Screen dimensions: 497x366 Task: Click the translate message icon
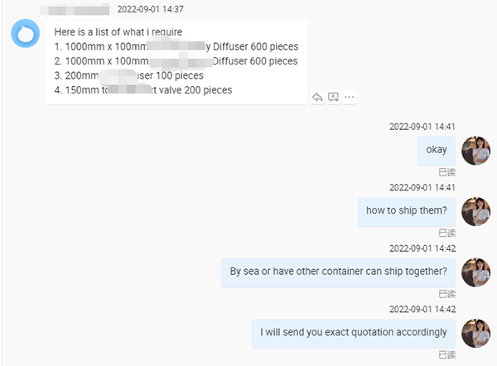[x=333, y=97]
